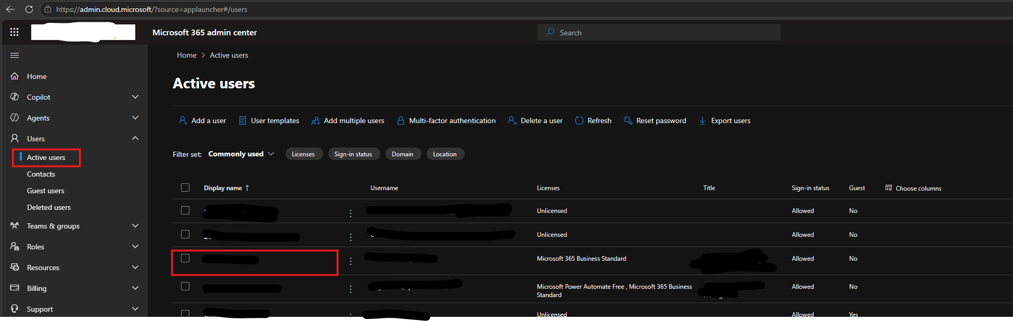Expand the Copilot navigation section
Image resolution: width=1013 pixels, height=321 pixels.
135,97
